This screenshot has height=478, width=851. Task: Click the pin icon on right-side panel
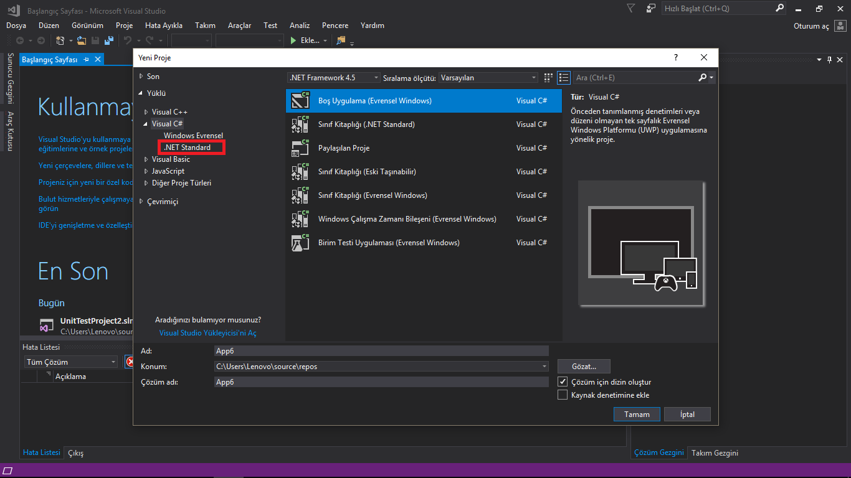829,60
